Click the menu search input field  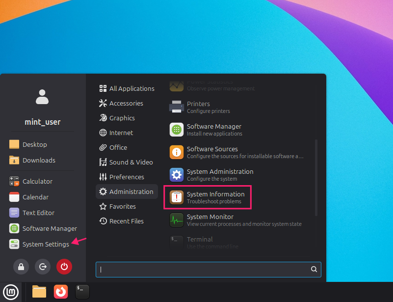pos(209,270)
